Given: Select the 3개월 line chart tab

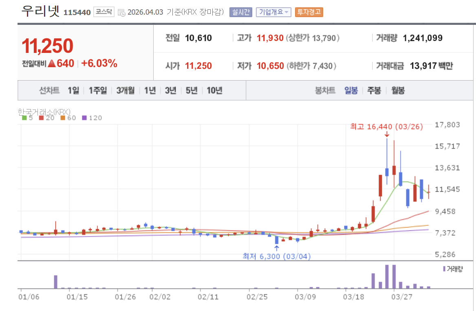Looking at the screenshot, I should [x=126, y=90].
